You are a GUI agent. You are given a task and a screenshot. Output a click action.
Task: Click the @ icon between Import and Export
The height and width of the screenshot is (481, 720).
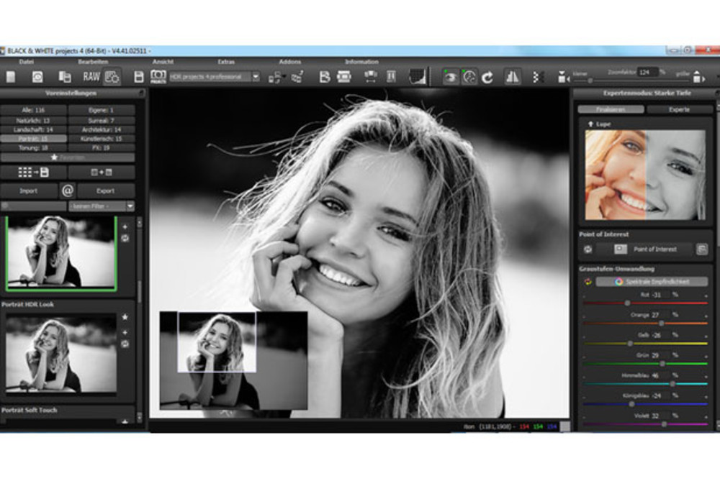(67, 191)
